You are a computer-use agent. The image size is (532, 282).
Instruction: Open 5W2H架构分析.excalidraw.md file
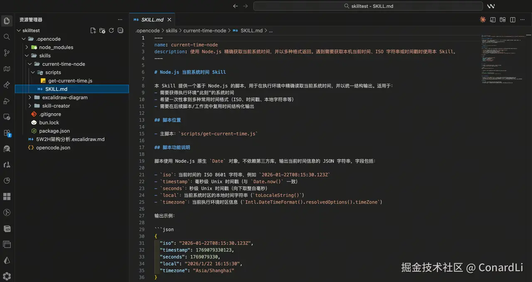tap(71, 139)
